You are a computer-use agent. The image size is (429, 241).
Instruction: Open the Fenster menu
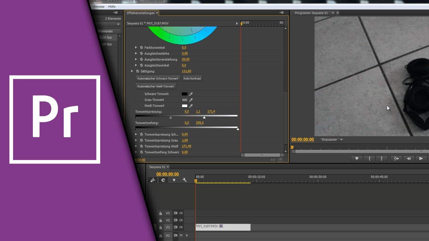tap(99, 7)
